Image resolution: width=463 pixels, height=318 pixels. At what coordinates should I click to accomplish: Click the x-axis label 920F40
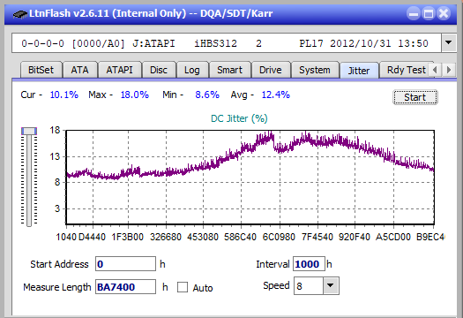click(354, 237)
